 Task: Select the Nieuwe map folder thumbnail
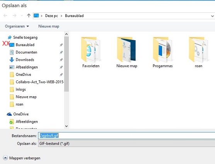127,50
